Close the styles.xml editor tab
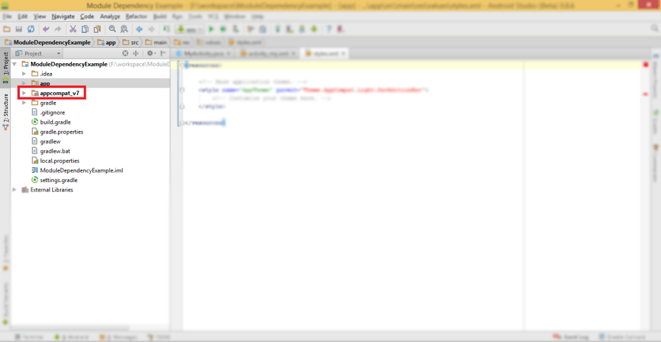This screenshot has height=342, width=661. tap(343, 54)
